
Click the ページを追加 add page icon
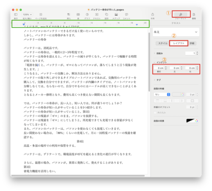41,14
